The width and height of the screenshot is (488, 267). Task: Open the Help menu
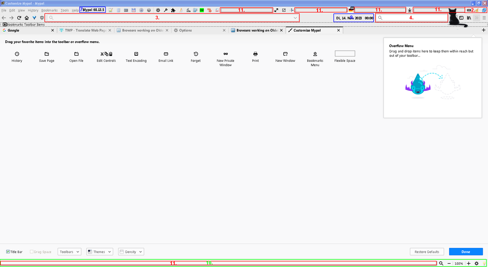click(75, 10)
